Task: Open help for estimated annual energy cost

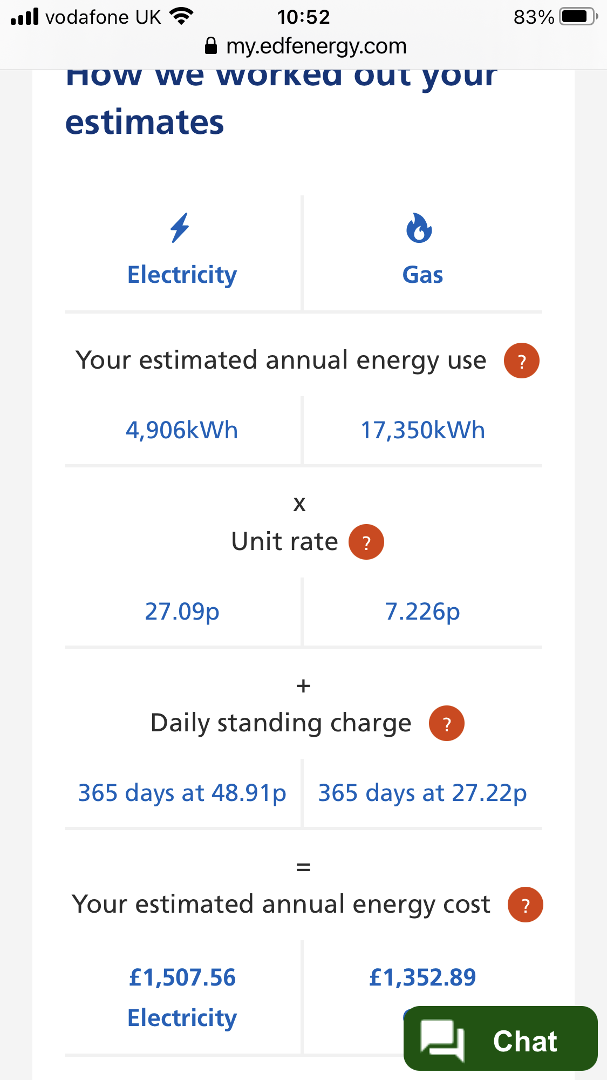Action: point(525,905)
